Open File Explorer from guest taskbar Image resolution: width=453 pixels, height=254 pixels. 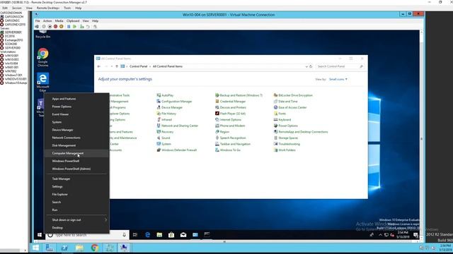click(159, 235)
